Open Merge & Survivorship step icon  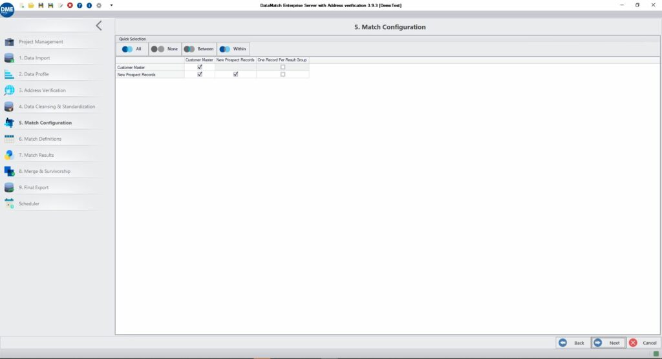pos(9,171)
